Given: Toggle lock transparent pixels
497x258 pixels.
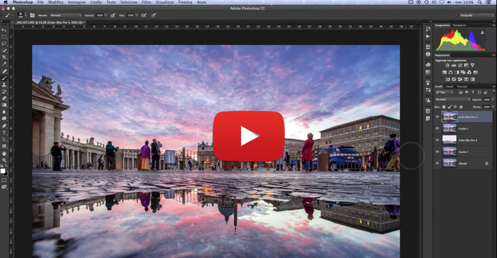Looking at the screenshot, I should (444, 107).
